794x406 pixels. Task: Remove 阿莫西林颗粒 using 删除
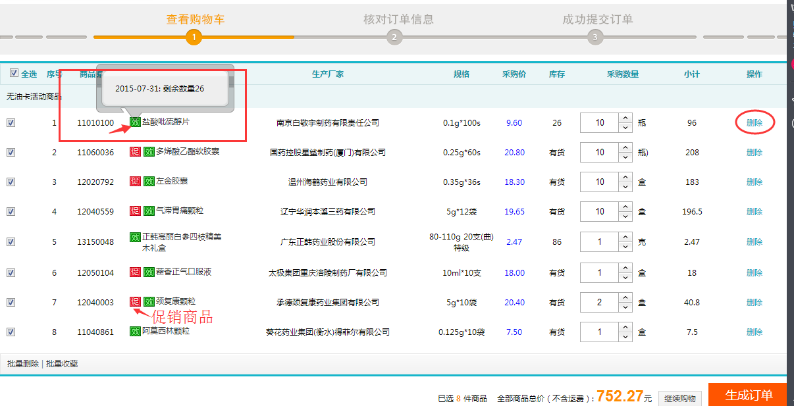tap(754, 332)
